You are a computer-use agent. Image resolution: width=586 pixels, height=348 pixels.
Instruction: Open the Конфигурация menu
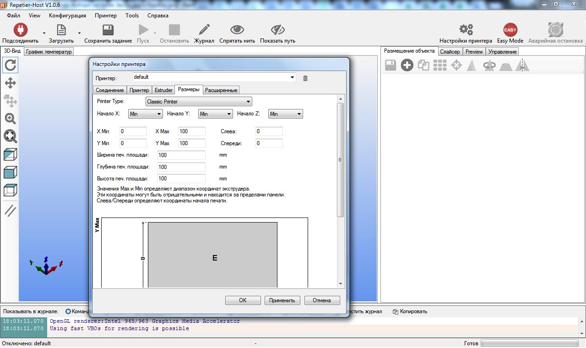pos(67,16)
